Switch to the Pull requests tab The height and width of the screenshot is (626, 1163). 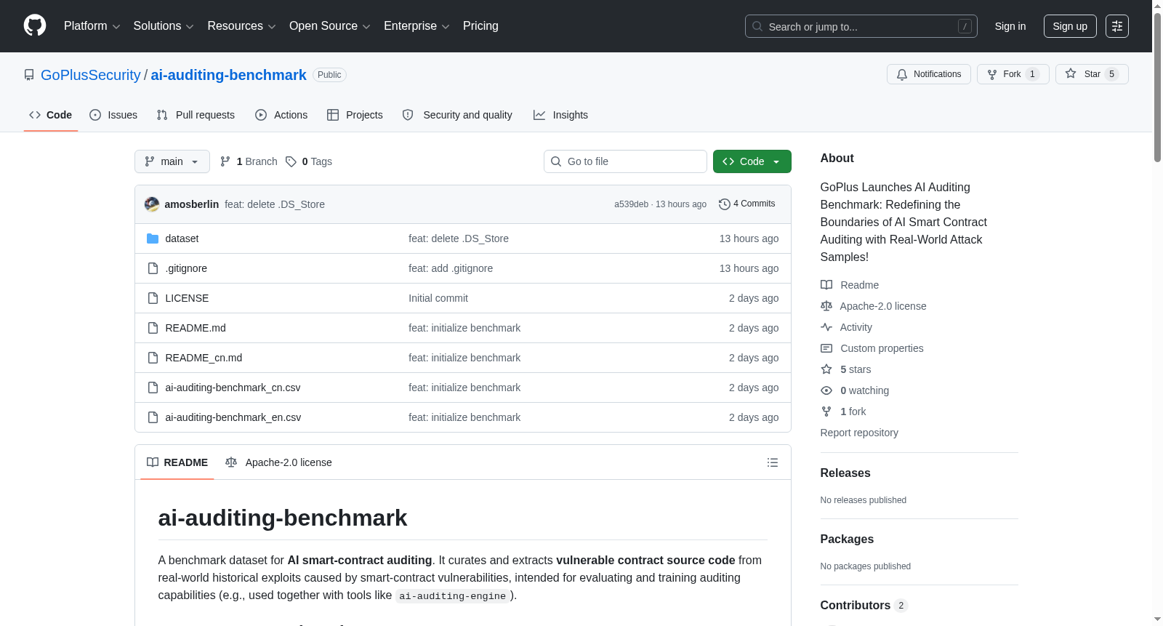click(196, 115)
